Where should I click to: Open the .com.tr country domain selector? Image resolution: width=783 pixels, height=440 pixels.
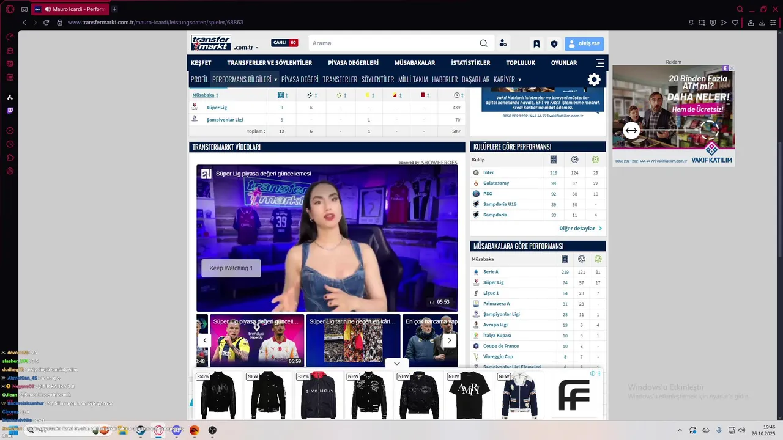[246, 47]
